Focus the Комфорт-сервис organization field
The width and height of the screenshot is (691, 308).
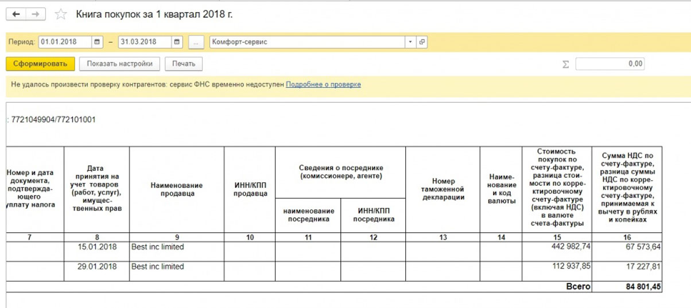(307, 42)
